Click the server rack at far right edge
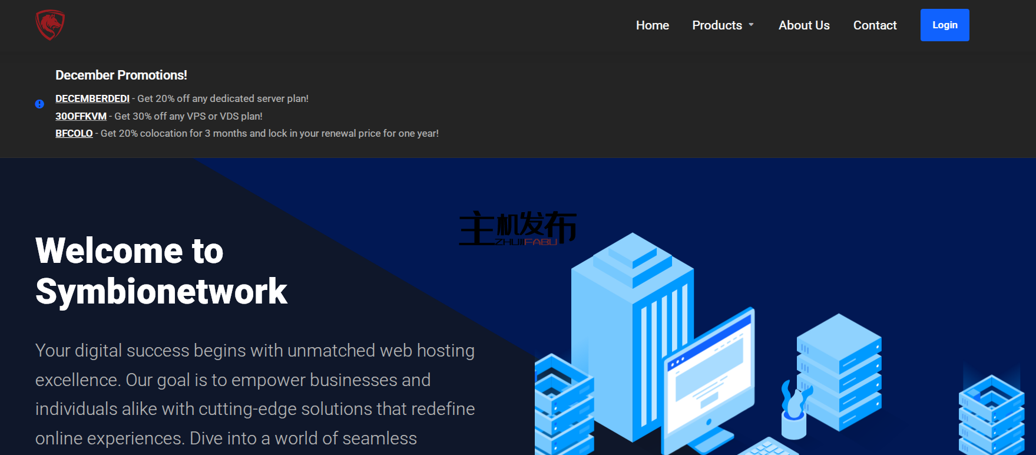This screenshot has height=455, width=1036. [991, 416]
